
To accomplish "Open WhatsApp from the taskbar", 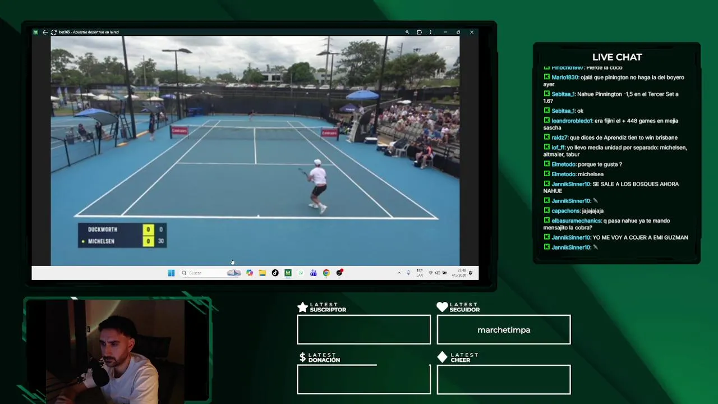I will coord(301,273).
